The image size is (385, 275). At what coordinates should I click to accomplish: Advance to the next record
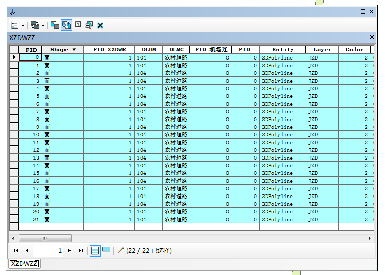coord(69,251)
